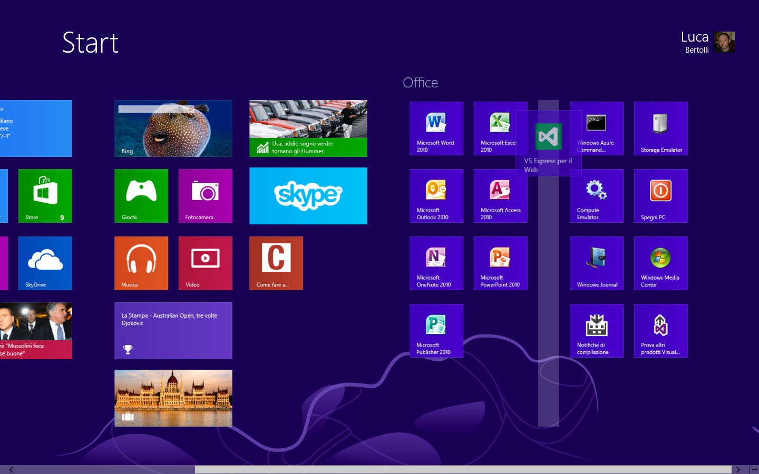Click the Office group heading

pyautogui.click(x=421, y=83)
